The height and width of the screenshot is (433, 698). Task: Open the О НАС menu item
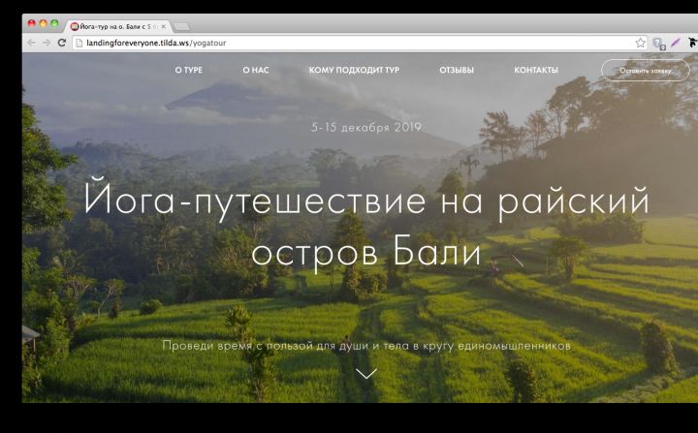click(x=256, y=70)
